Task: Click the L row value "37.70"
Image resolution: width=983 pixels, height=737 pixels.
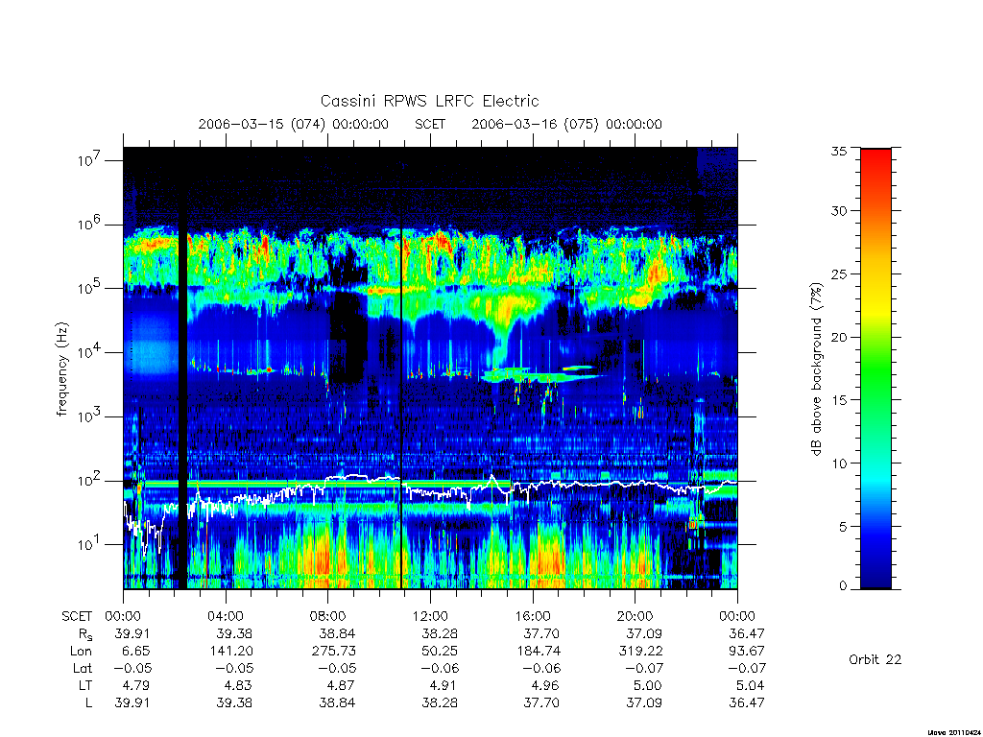Action: tap(542, 702)
